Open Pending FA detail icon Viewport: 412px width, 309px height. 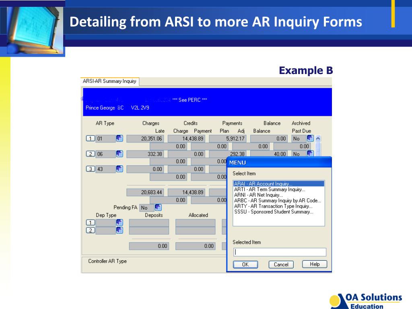point(158,207)
